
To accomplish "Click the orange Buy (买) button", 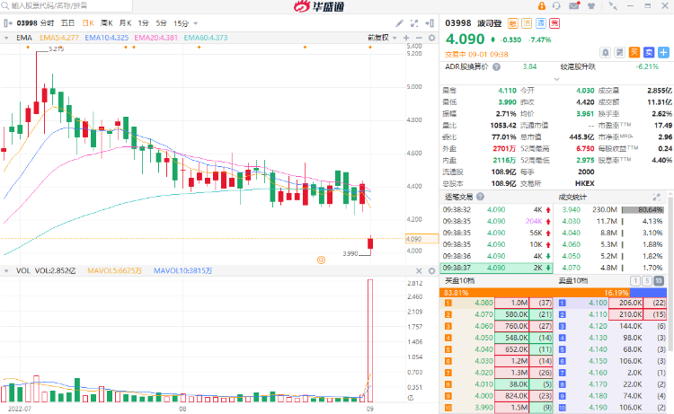I will point(634,52).
